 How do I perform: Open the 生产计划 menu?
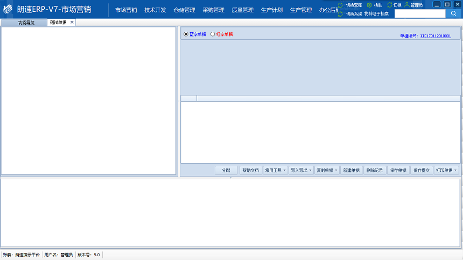[x=272, y=10]
